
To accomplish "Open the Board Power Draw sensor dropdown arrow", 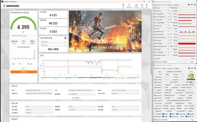I will 168,35.
